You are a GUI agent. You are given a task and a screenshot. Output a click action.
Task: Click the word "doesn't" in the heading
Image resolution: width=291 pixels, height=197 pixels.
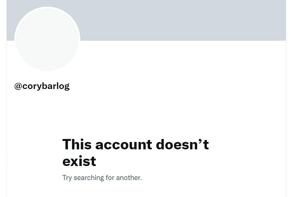point(182,144)
